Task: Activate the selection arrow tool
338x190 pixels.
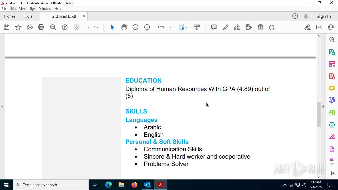Action: tap(112, 27)
